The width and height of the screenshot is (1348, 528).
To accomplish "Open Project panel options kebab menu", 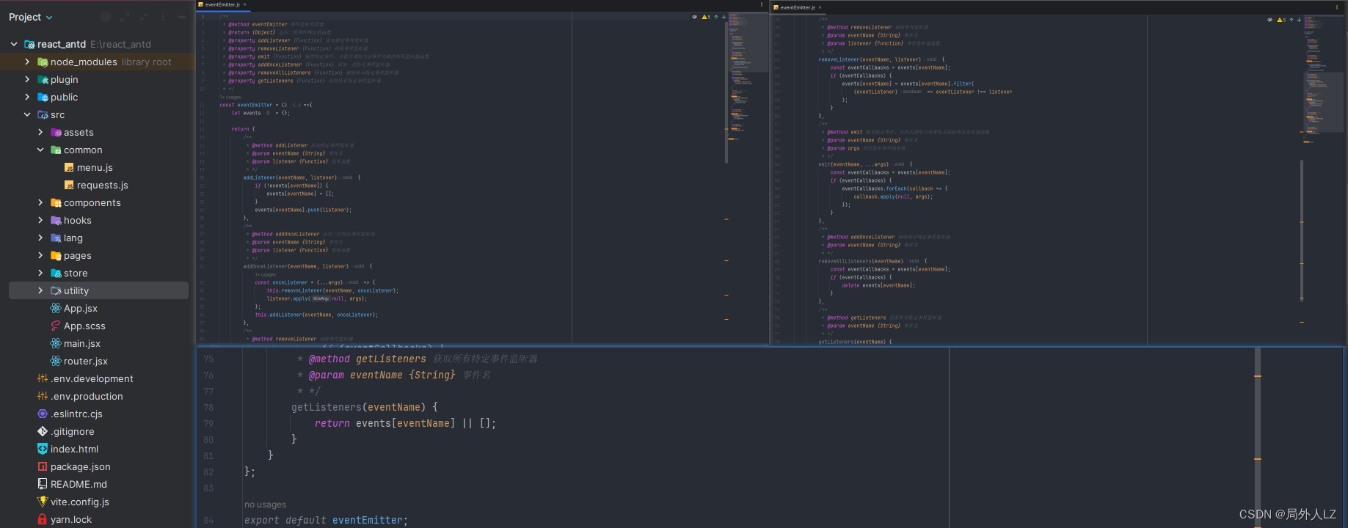I will coord(163,17).
